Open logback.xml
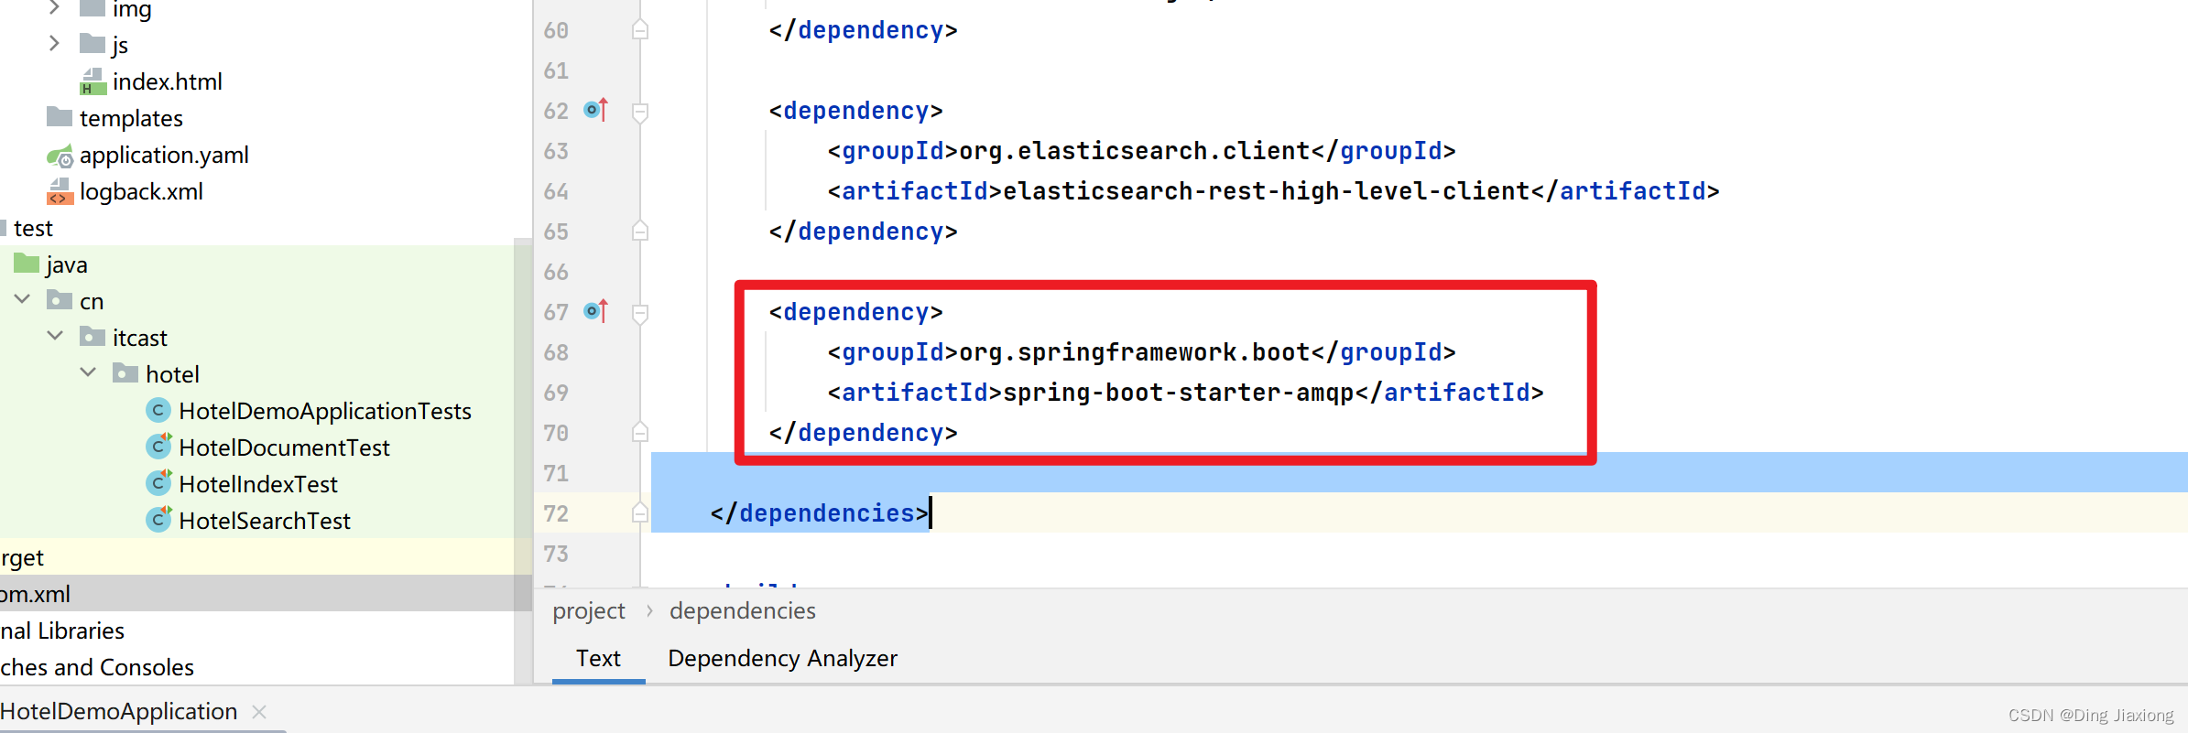2188x733 pixels. 142,191
